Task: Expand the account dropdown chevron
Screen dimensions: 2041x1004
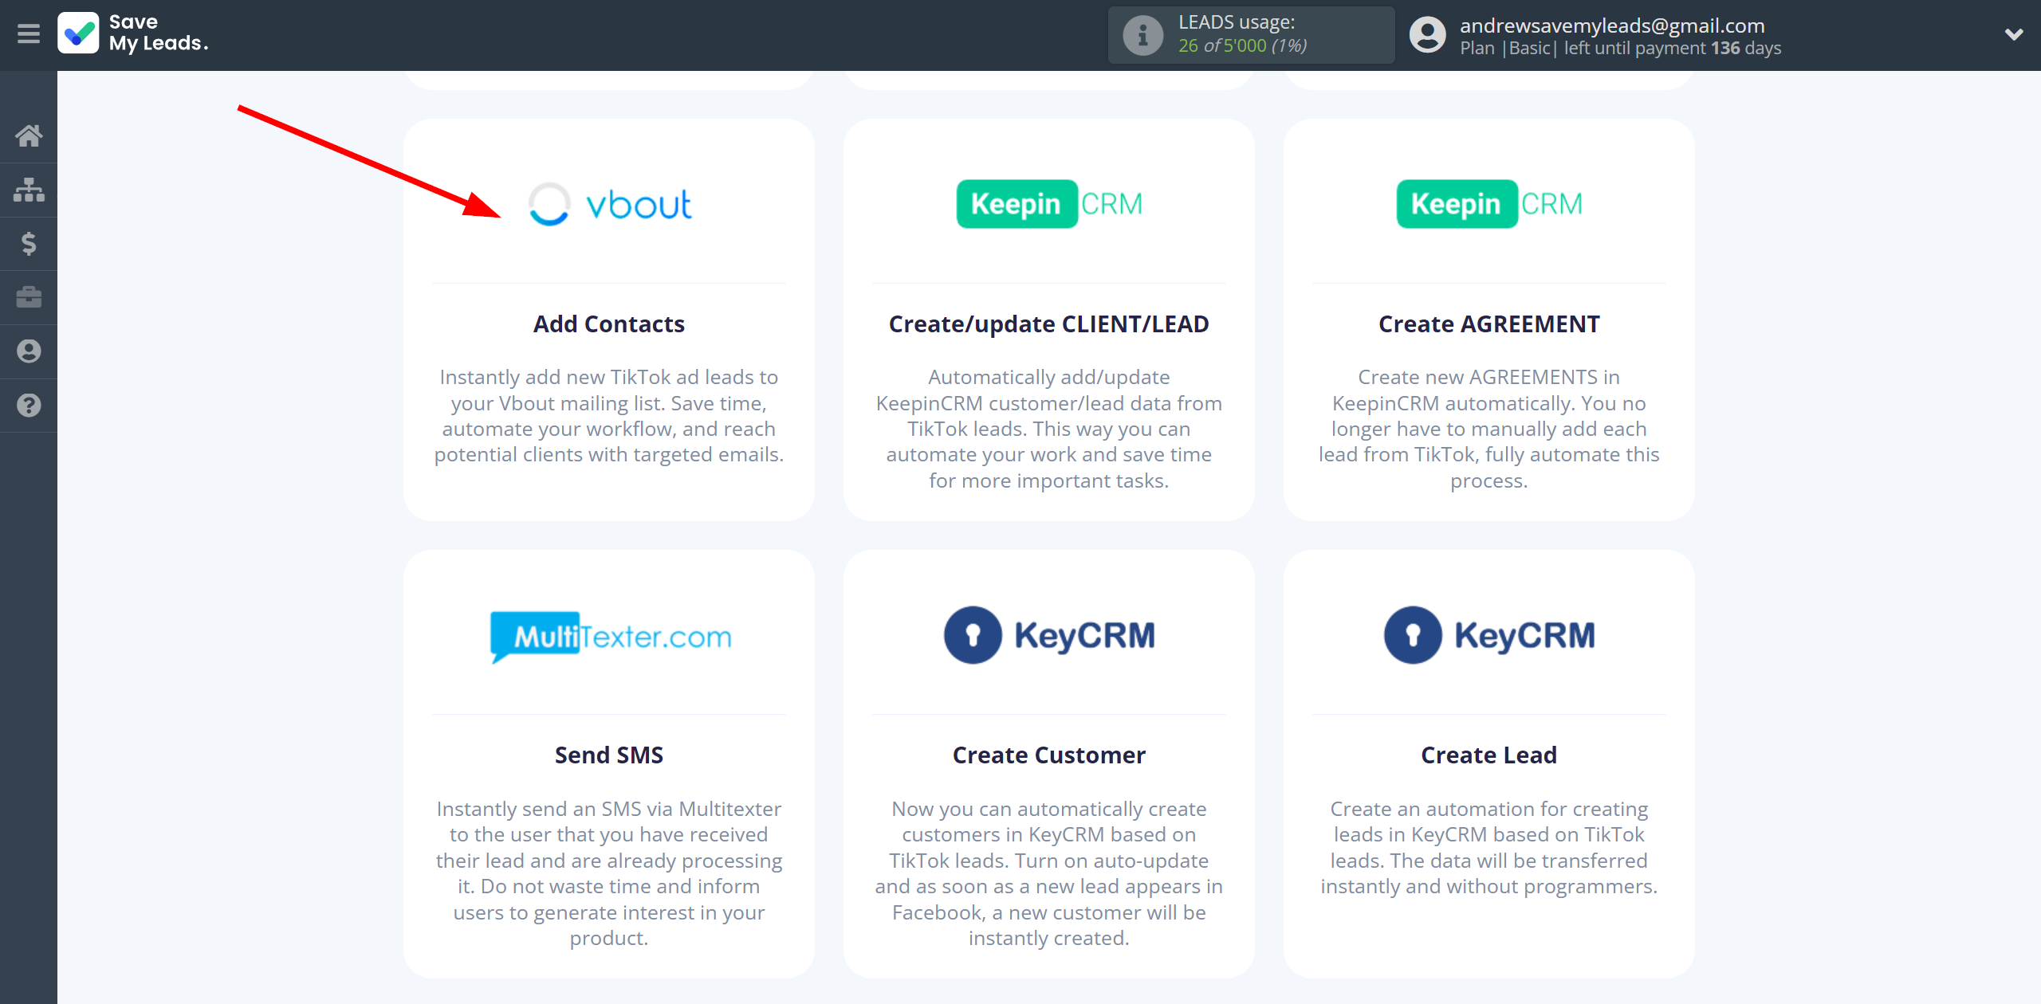Action: pos(2014,34)
